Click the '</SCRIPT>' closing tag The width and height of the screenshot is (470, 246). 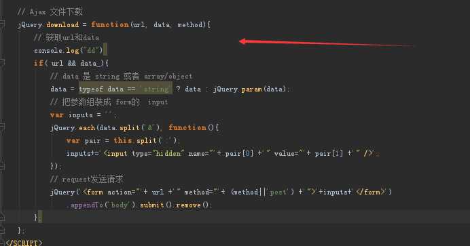pyautogui.click(x=24, y=243)
